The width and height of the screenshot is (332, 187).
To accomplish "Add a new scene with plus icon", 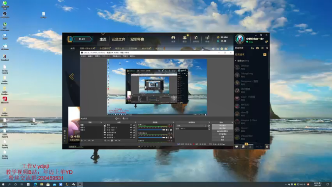I will [x=82, y=140].
